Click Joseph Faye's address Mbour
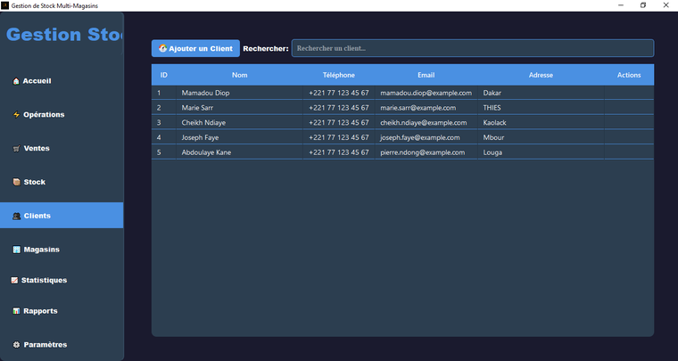Screen dimensions: 678x361 [493, 138]
